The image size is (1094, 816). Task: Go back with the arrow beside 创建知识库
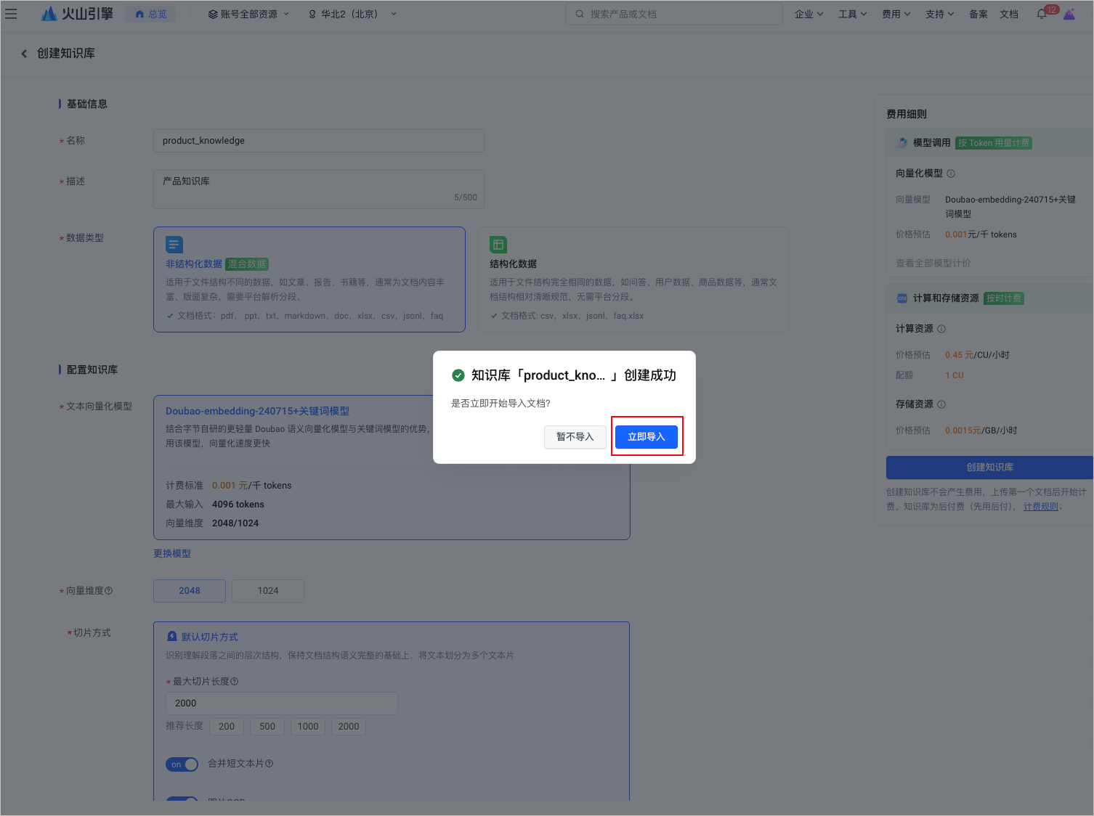[x=24, y=54]
